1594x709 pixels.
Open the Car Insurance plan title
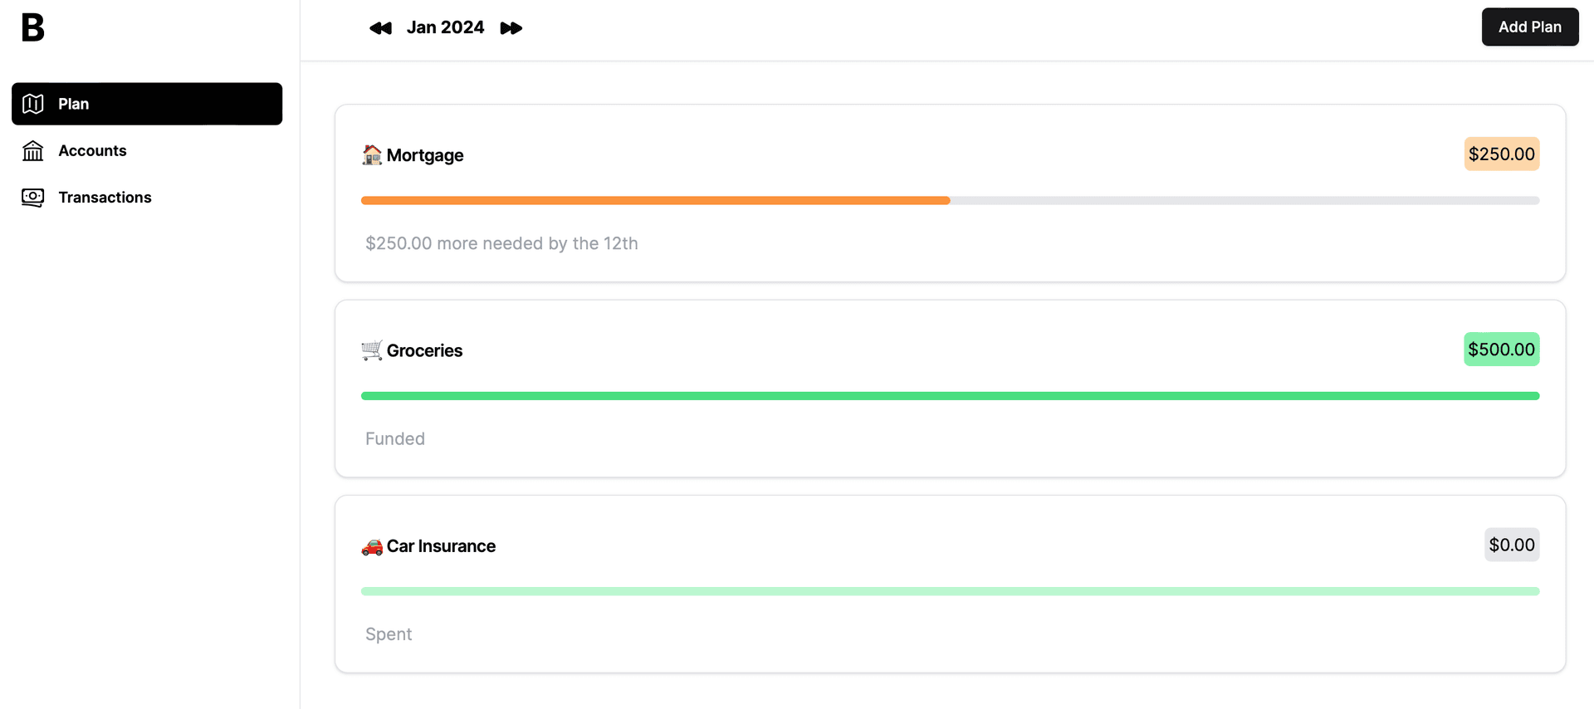click(441, 546)
